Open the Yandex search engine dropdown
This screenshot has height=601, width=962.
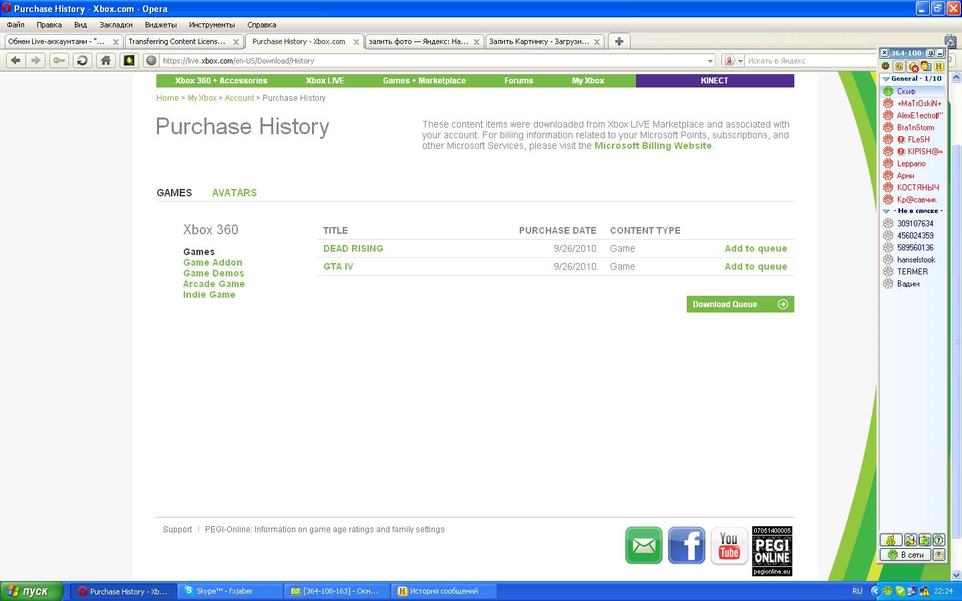coord(740,61)
